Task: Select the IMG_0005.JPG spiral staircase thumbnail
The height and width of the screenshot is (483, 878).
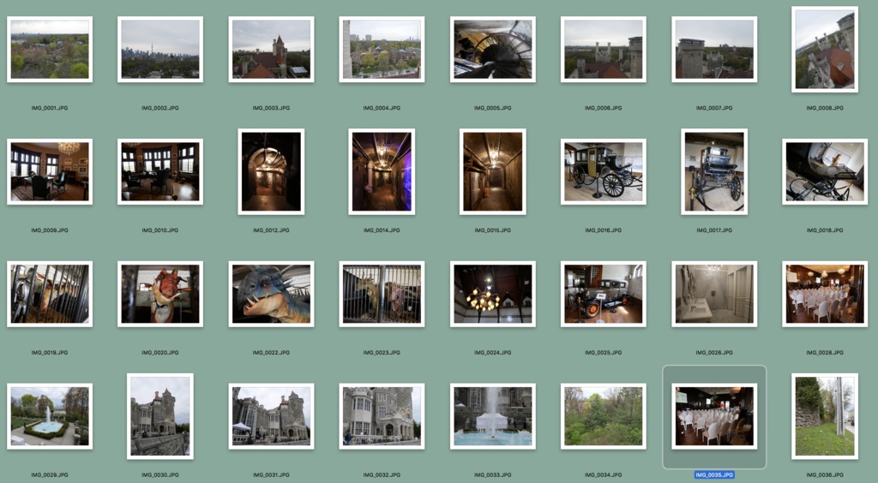Action: [493, 49]
